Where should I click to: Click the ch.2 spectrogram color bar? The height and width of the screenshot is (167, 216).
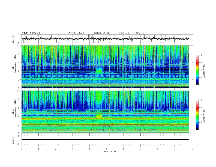[x=197, y=115]
